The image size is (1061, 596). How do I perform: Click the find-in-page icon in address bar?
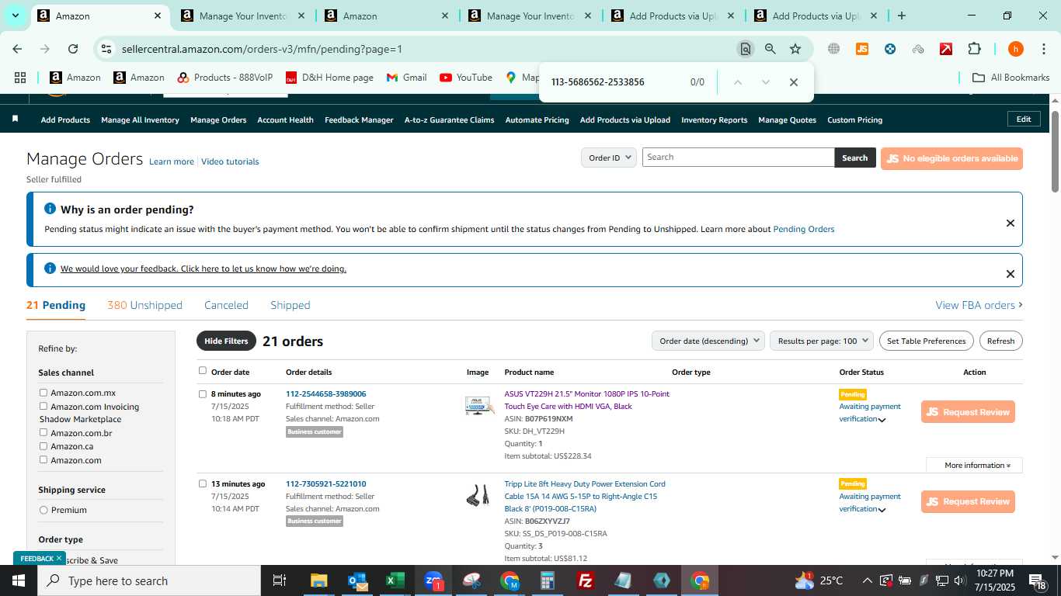click(746, 49)
